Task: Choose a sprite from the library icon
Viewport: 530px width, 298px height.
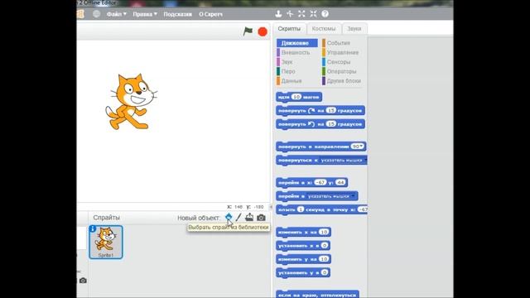Action: pyautogui.click(x=229, y=217)
